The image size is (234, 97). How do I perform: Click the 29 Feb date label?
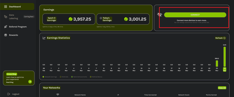(44, 69)
